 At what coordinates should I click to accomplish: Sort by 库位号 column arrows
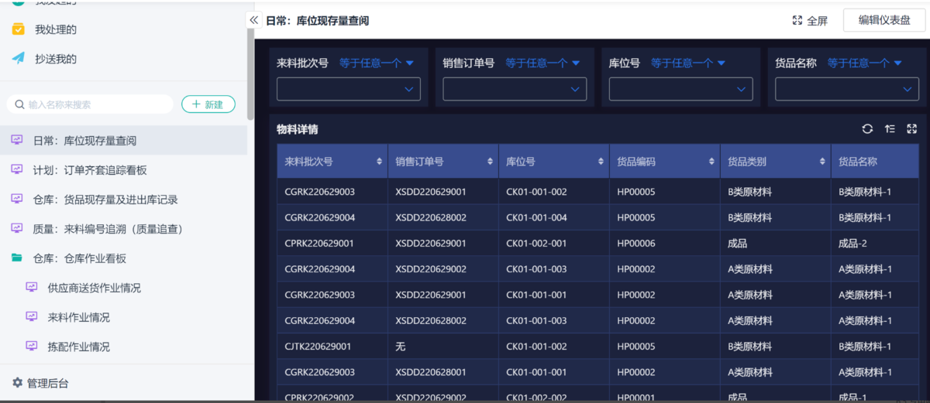pyautogui.click(x=601, y=162)
